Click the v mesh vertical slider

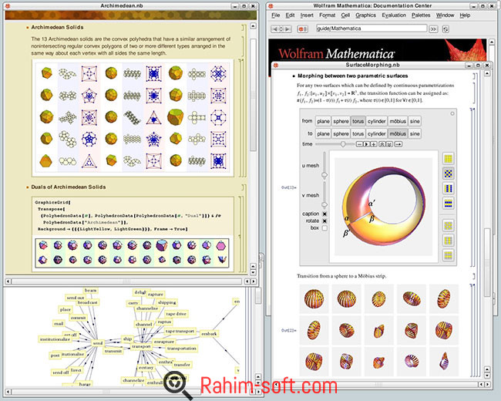point(324,195)
